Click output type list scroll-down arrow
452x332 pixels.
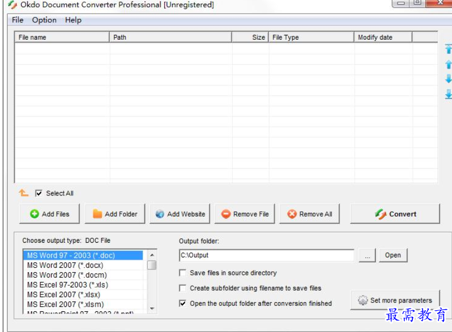click(152, 309)
